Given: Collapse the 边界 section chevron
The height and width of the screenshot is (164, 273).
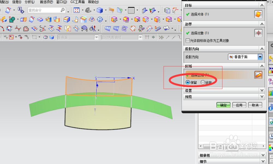Looking at the screenshot, I should 262,24.
